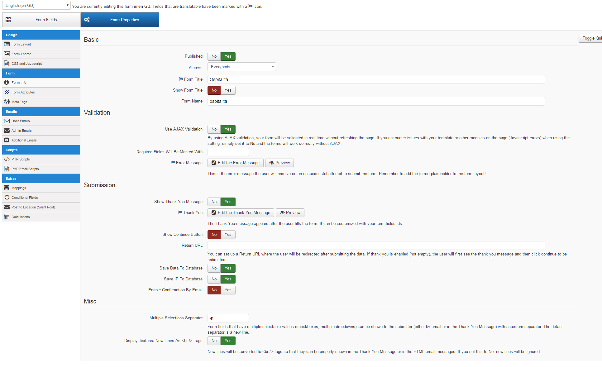This screenshot has height=367, width=602.
Task: Click the CSS and Javascript icon
Action: (x=7, y=64)
